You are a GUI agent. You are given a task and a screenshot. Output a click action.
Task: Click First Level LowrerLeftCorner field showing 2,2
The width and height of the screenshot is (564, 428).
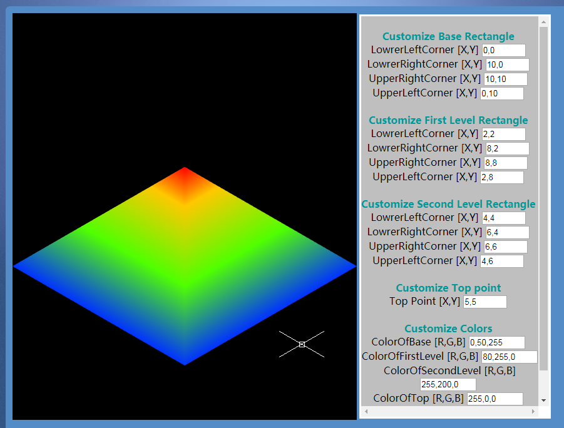point(503,134)
